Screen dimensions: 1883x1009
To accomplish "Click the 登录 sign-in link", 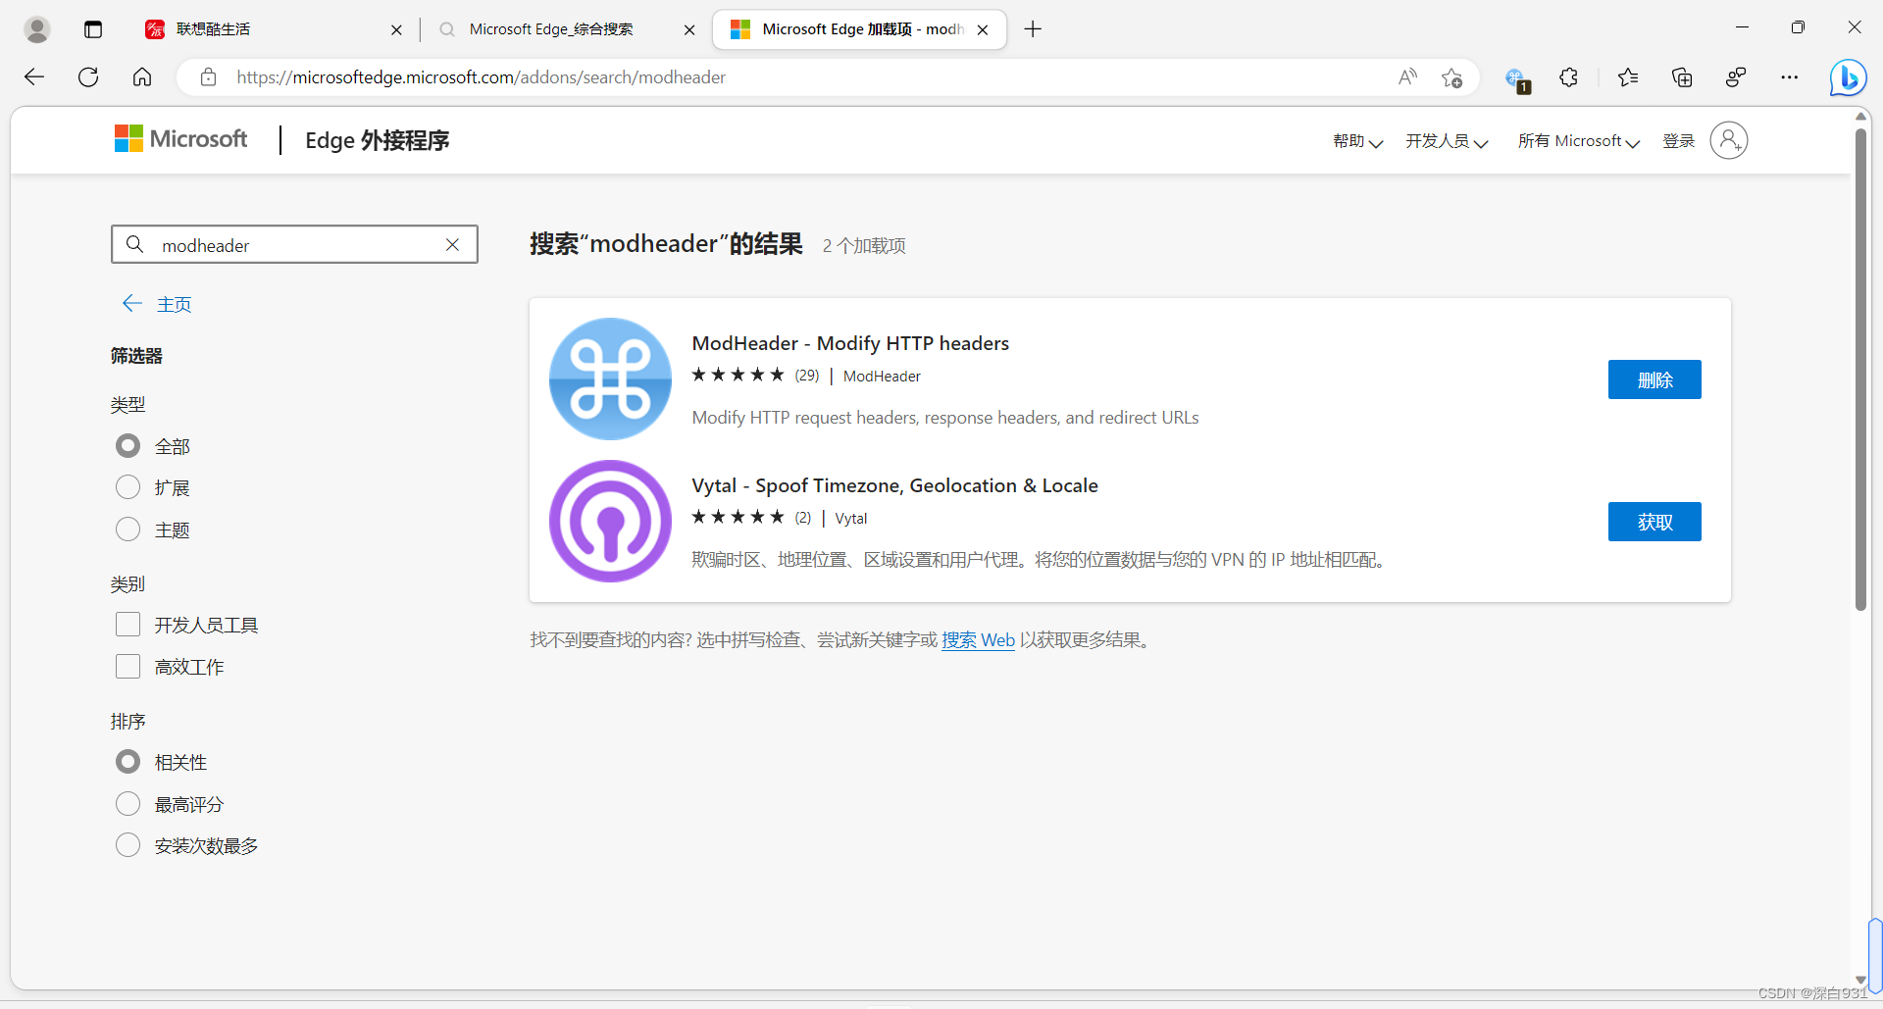I will pyautogui.click(x=1678, y=141).
